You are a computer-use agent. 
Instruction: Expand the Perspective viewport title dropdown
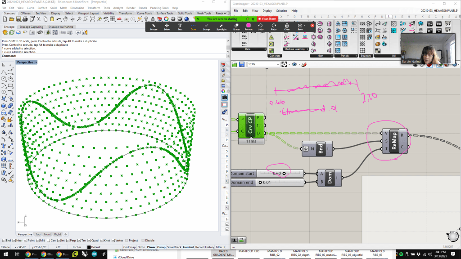click(36, 63)
